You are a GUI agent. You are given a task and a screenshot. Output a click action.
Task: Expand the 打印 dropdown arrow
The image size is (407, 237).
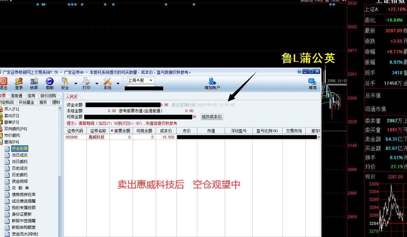pyautogui.click(x=97, y=83)
